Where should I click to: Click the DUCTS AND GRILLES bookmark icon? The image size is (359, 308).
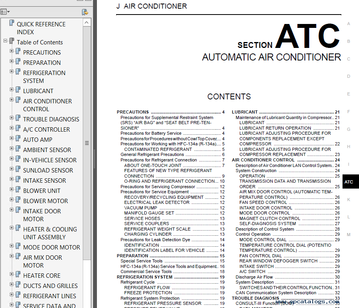click(x=18, y=284)
